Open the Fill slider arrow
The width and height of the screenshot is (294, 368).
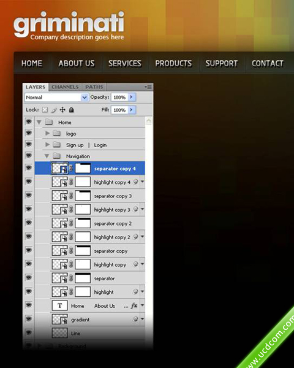tap(132, 110)
